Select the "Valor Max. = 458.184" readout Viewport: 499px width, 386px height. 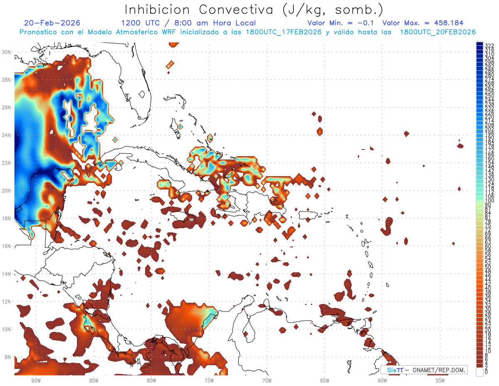pos(423,23)
